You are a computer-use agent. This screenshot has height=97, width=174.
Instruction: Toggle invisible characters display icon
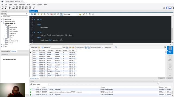click(x=90, y=14)
